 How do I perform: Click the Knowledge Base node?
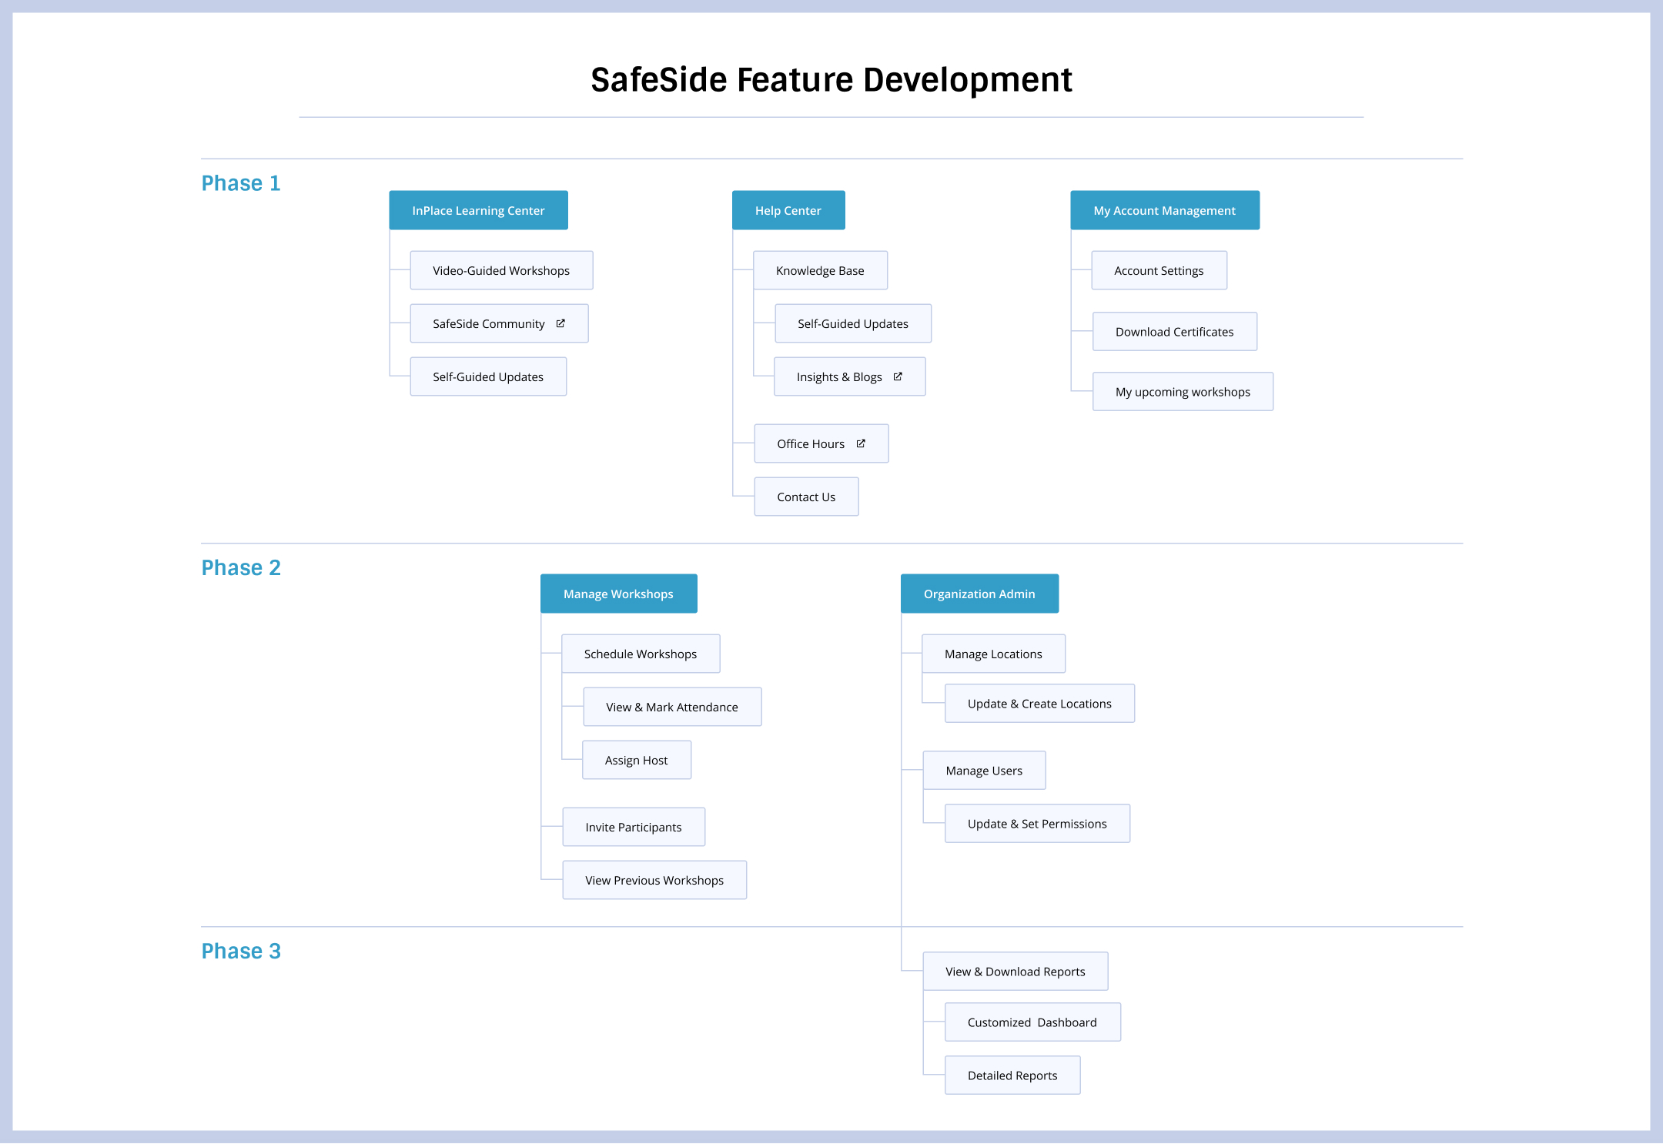click(x=820, y=270)
